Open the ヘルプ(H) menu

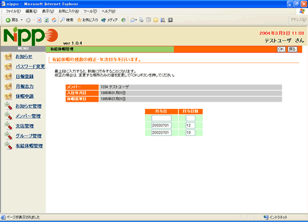click(x=108, y=11)
